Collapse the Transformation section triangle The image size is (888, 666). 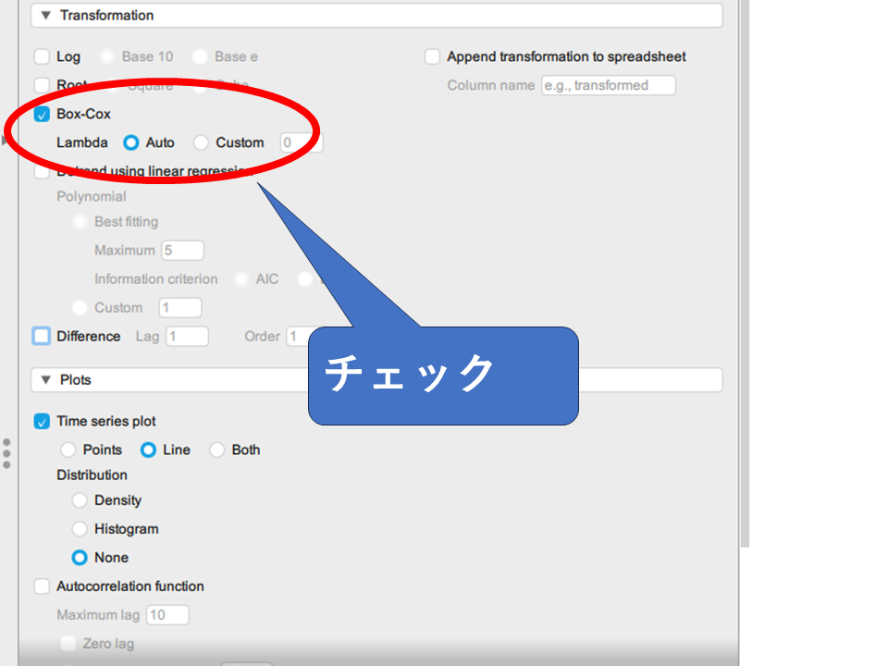[x=45, y=16]
